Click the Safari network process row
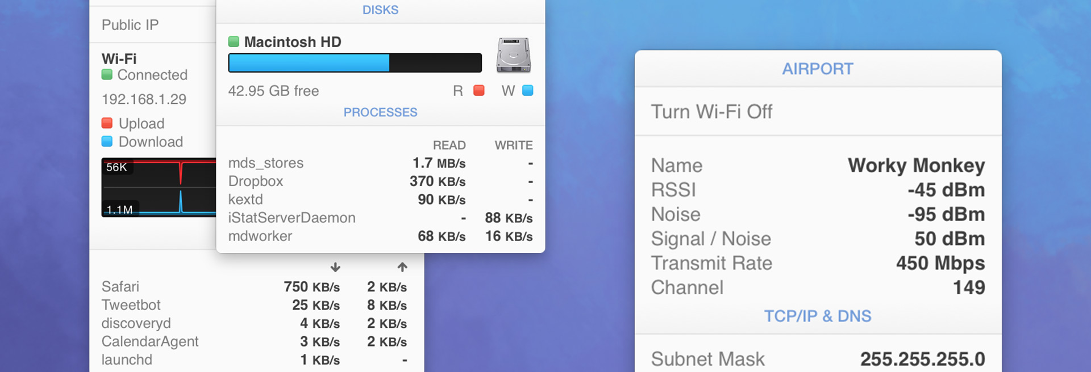Screen dimensions: 1091x372 tap(120, 287)
